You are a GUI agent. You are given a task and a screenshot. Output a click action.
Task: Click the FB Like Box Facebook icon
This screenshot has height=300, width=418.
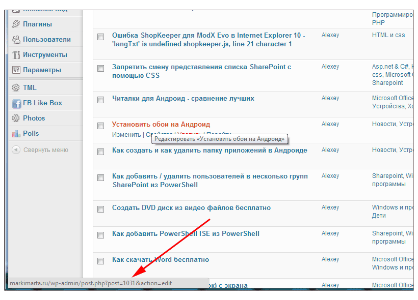(x=16, y=103)
